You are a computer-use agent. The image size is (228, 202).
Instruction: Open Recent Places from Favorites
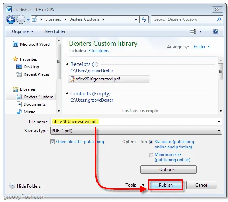click(x=33, y=74)
